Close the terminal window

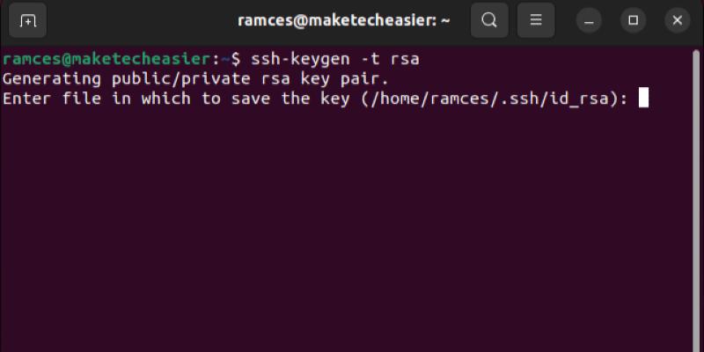pos(676,20)
